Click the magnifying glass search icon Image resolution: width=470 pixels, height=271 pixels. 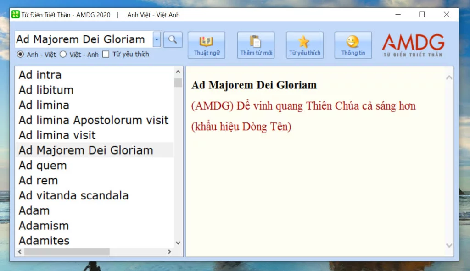[173, 40]
